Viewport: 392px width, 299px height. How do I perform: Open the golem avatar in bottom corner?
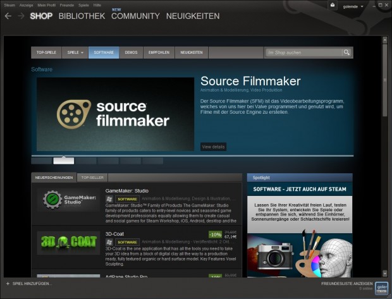click(x=382, y=288)
